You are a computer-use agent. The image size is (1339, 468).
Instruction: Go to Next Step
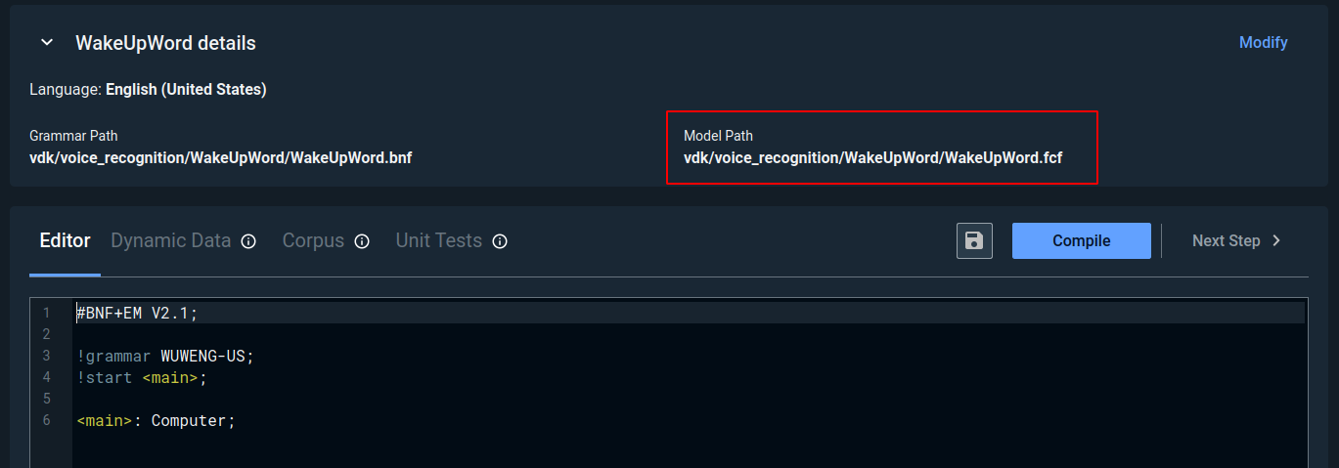[x=1227, y=240]
